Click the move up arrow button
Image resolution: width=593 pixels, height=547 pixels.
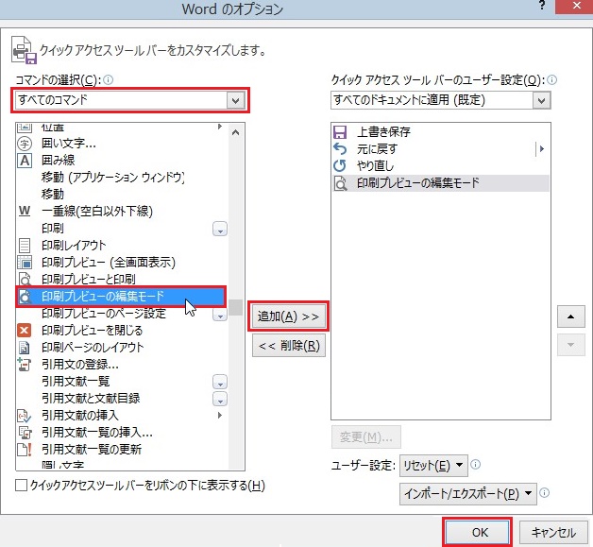tap(570, 316)
